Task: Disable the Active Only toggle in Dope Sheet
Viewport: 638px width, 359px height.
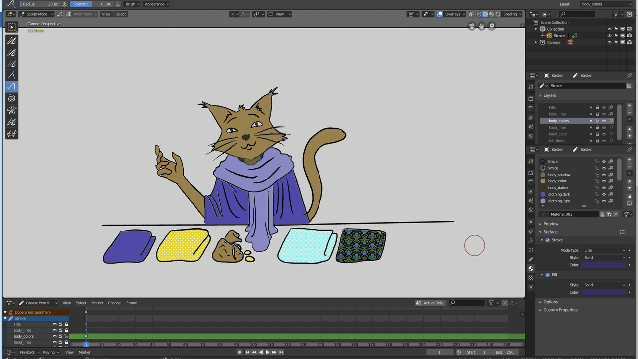Action: coord(430,303)
